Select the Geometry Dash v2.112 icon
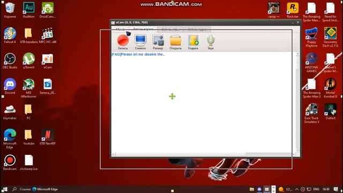 (x=330, y=38)
